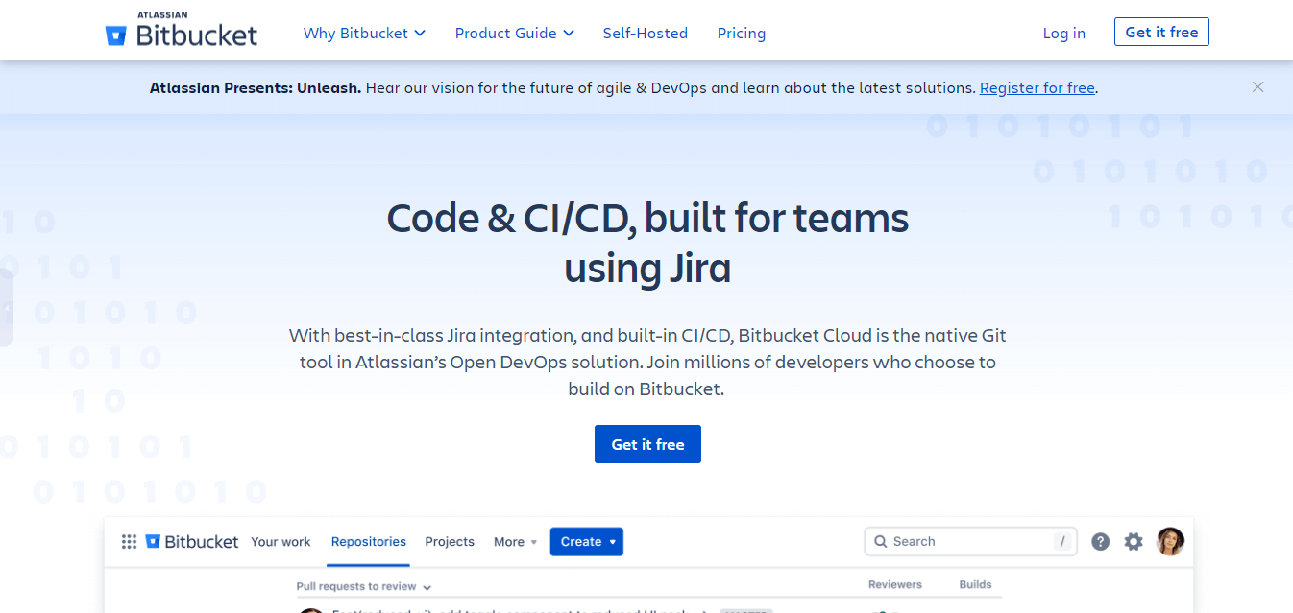Image resolution: width=1293 pixels, height=613 pixels.
Task: Open the blue Create dropdown button
Action: (x=586, y=541)
